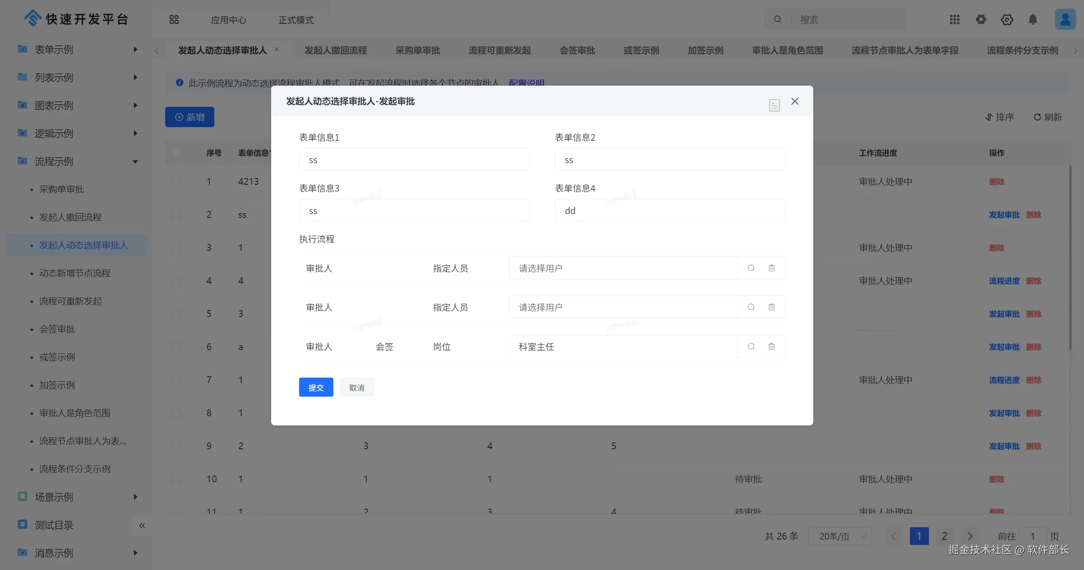Delete the 科室主任 approver row via trash icon
1084x570 pixels.
[771, 346]
